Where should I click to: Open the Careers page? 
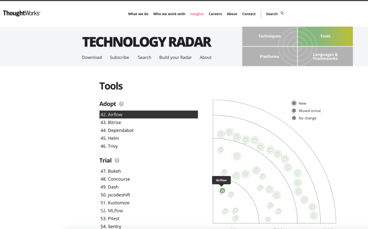coord(215,14)
